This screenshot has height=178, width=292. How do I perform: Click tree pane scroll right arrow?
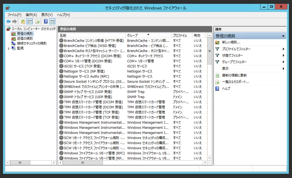tap(54, 163)
